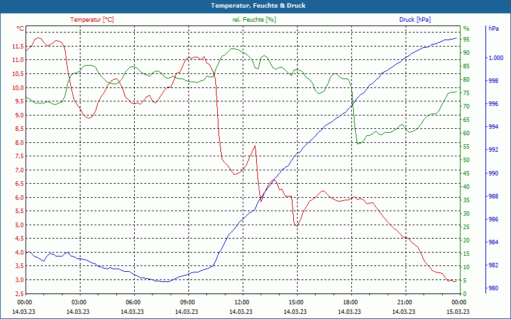Click the '990' pressure axis value
Screen dimensions: 511x319
[493, 173]
